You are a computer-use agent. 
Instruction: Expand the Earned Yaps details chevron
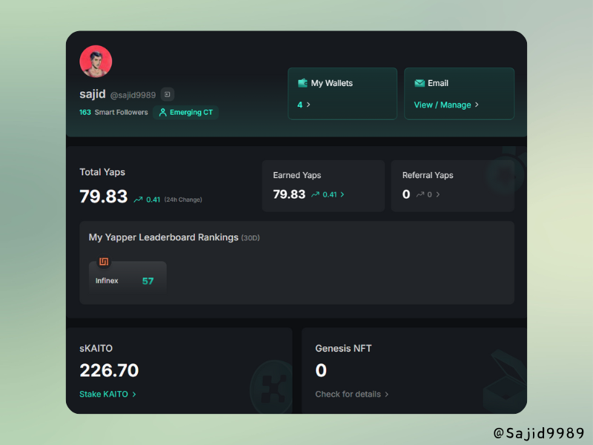click(x=342, y=194)
